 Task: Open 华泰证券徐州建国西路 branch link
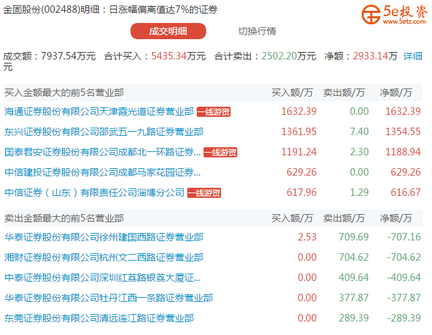coord(104,237)
